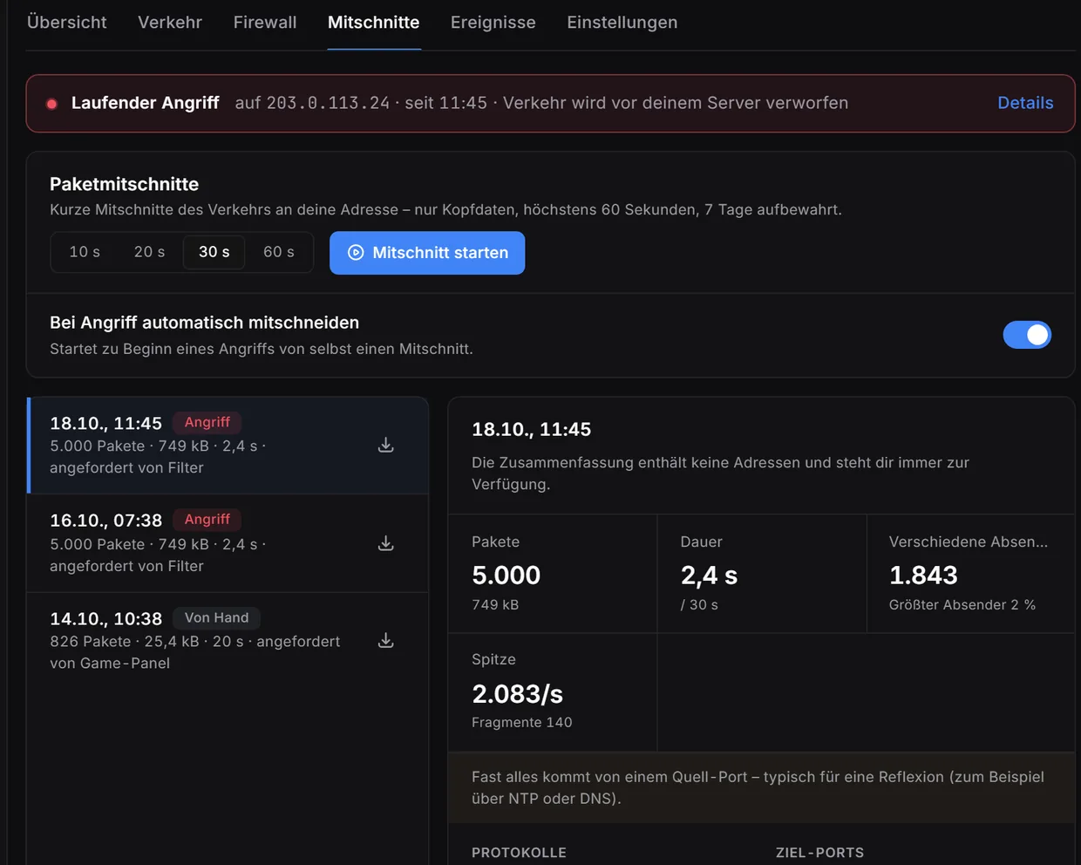Click the PROTOKOLLE section heading
This screenshot has width=1081, height=865.
point(520,853)
